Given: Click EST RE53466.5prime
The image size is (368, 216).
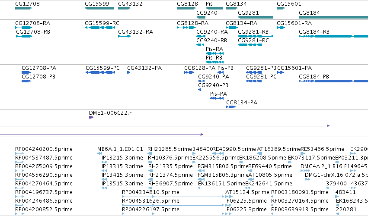Looking at the screenshot, I should [x=303, y=154].
